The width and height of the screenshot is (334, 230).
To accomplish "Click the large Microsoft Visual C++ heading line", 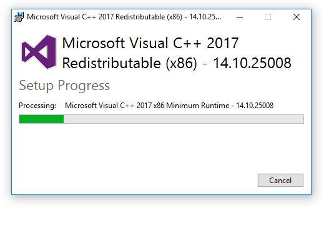I will click(x=150, y=43).
